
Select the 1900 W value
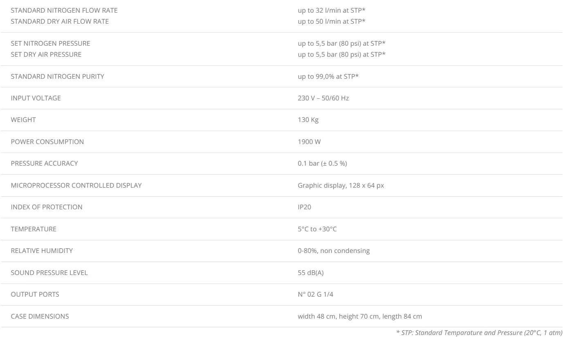[x=309, y=142]
